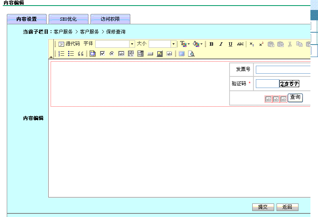The height and width of the screenshot is (217, 318).
Task: Insert blockquote
Action: pos(80,54)
